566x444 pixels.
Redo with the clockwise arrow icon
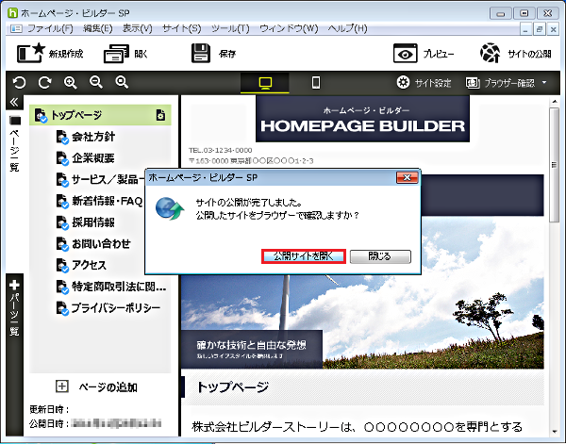(44, 83)
